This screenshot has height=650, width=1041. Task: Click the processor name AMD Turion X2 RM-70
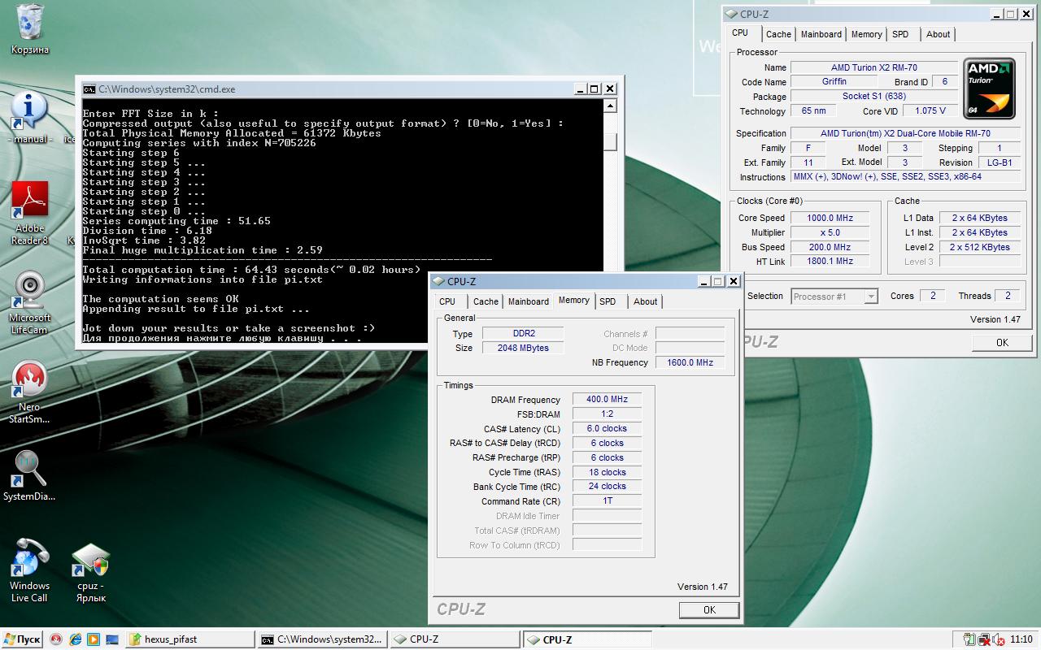tap(874, 67)
